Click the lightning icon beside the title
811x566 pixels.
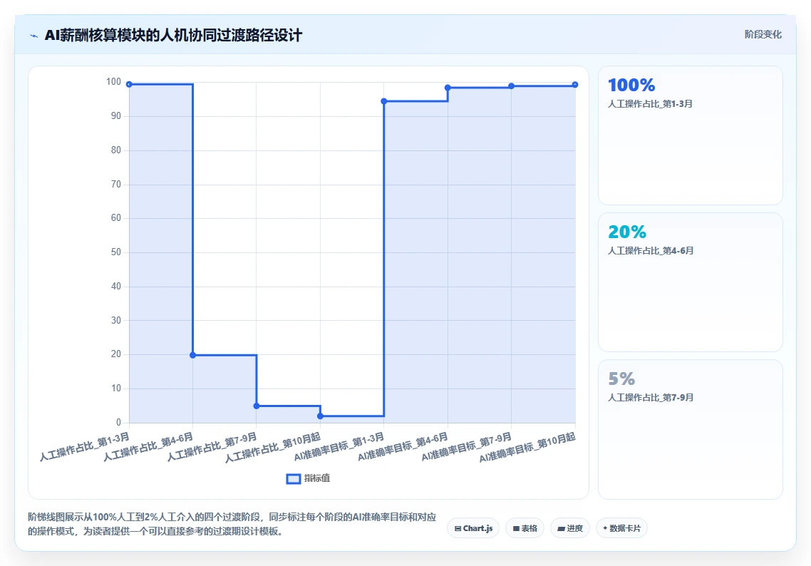[34, 36]
